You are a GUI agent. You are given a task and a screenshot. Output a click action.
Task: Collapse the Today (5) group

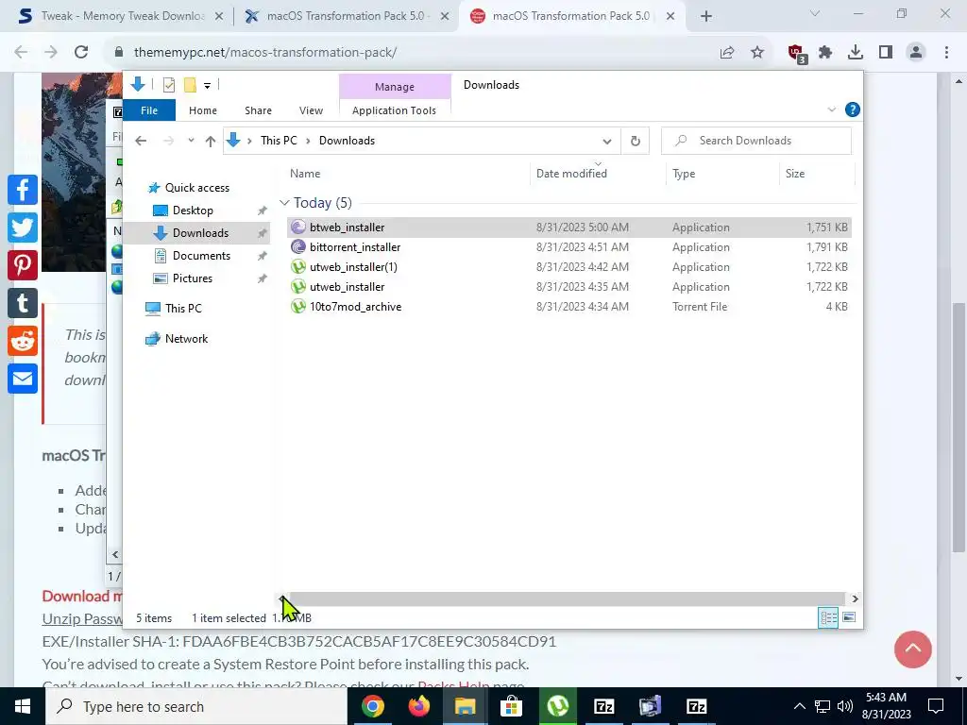click(284, 203)
